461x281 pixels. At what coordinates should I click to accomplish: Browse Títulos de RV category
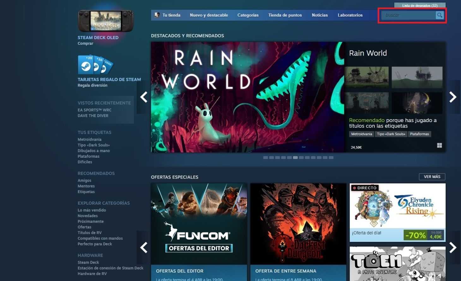point(89,233)
